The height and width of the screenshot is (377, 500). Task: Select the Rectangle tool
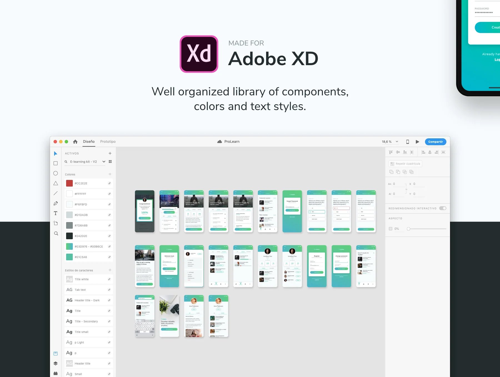click(x=56, y=163)
